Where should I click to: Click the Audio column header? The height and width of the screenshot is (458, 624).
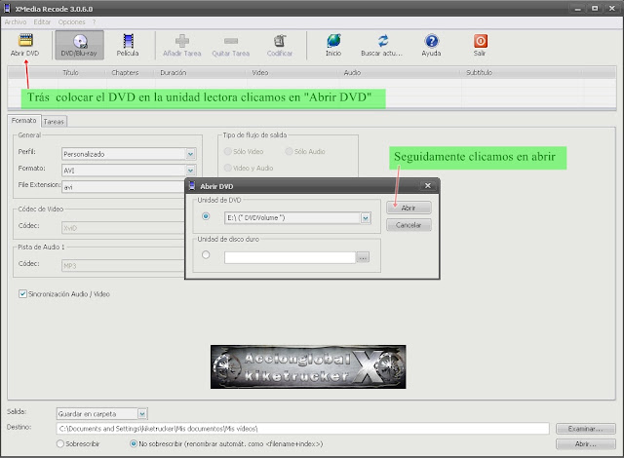(x=353, y=73)
